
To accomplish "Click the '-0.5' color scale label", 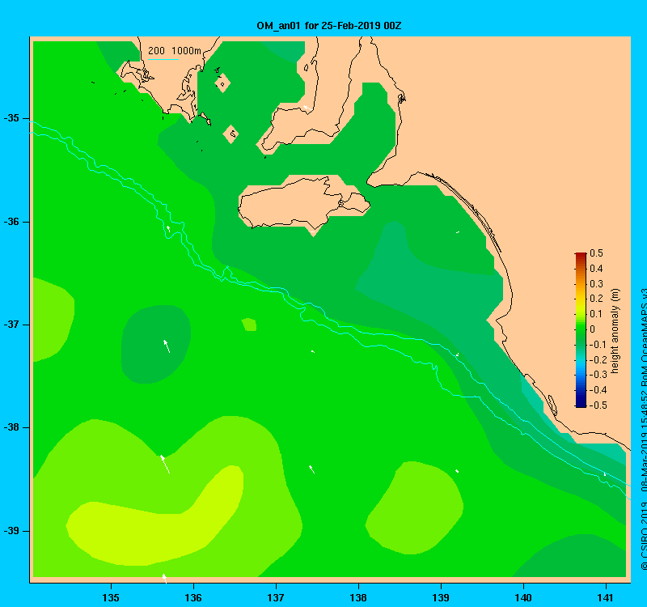I will (x=598, y=405).
